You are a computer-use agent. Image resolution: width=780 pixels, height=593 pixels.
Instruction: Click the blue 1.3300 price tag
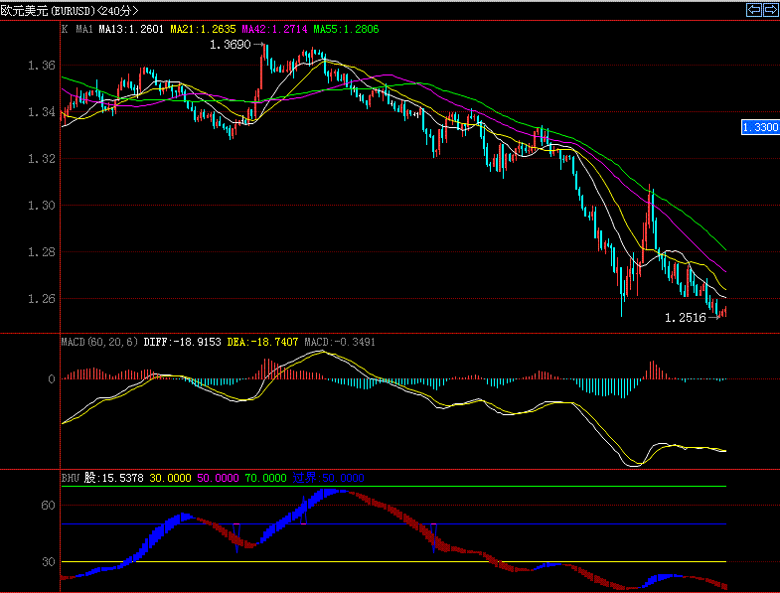point(760,127)
